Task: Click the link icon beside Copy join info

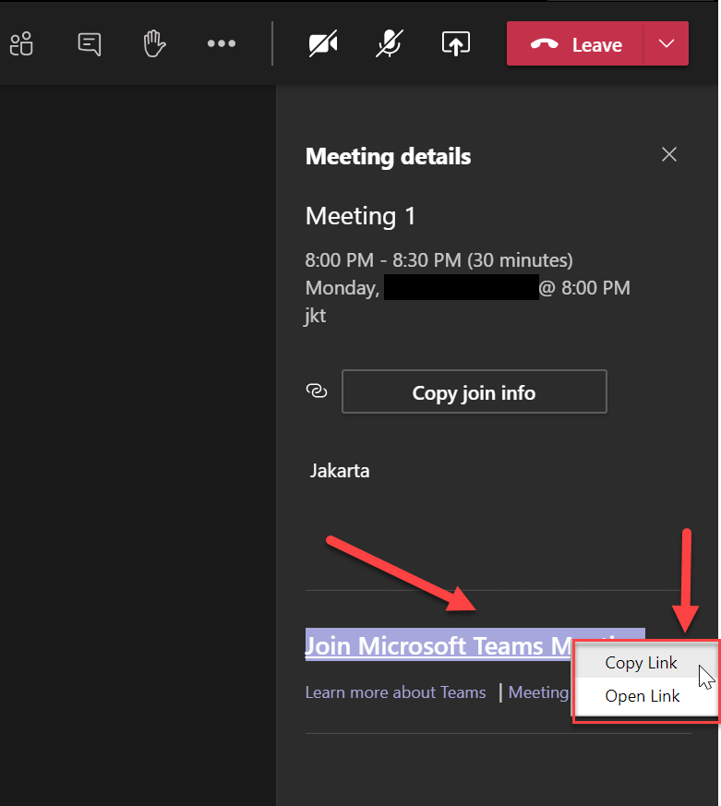Action: point(317,391)
